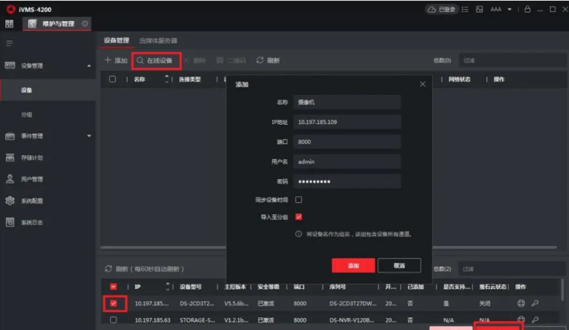
Task: Open 用户管理 user icon in sidebar
Action: 10,179
